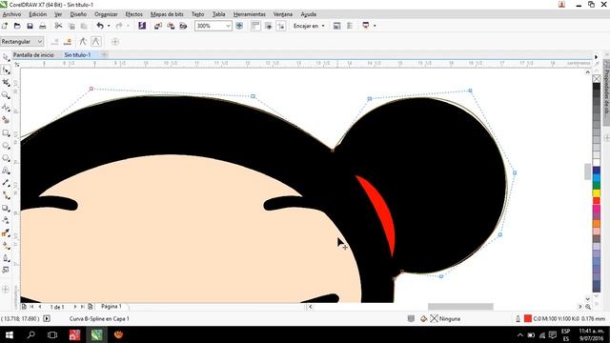The height and width of the screenshot is (343, 610).
Task: Open the Ventana menu
Action: click(x=283, y=14)
